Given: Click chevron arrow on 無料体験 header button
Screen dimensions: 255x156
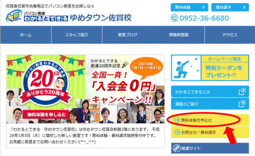Looking at the screenshot, I should 203,7.
